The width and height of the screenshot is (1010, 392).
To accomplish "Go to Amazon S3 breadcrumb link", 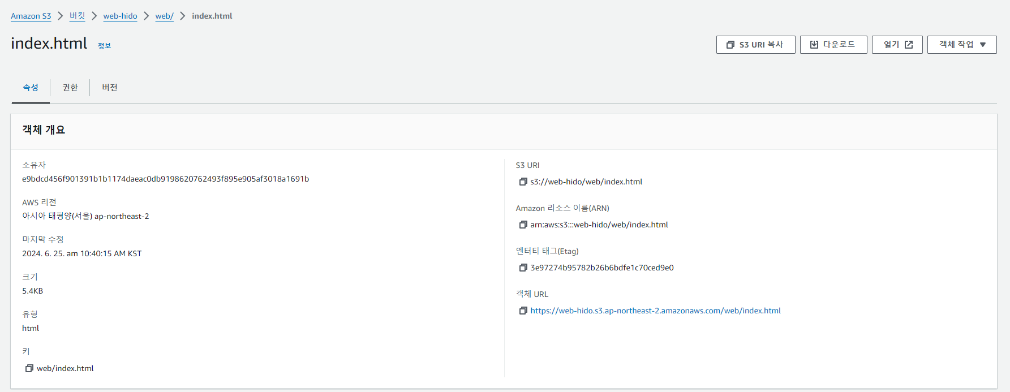I will tap(31, 16).
